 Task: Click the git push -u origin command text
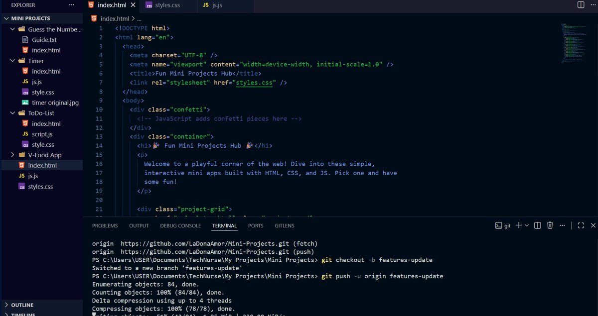(382, 276)
